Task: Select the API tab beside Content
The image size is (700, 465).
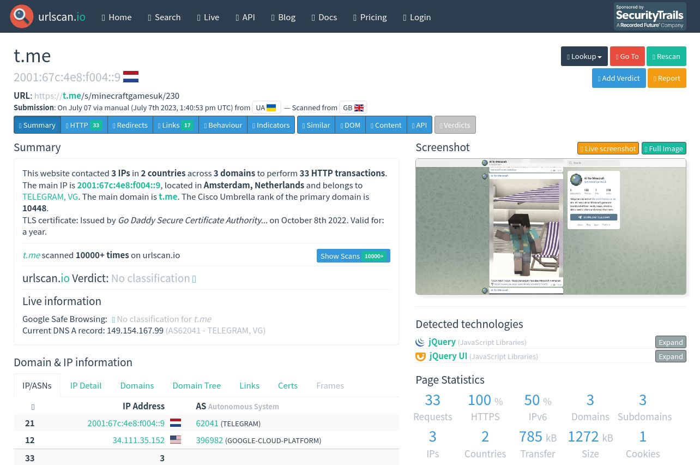Action: (419, 124)
